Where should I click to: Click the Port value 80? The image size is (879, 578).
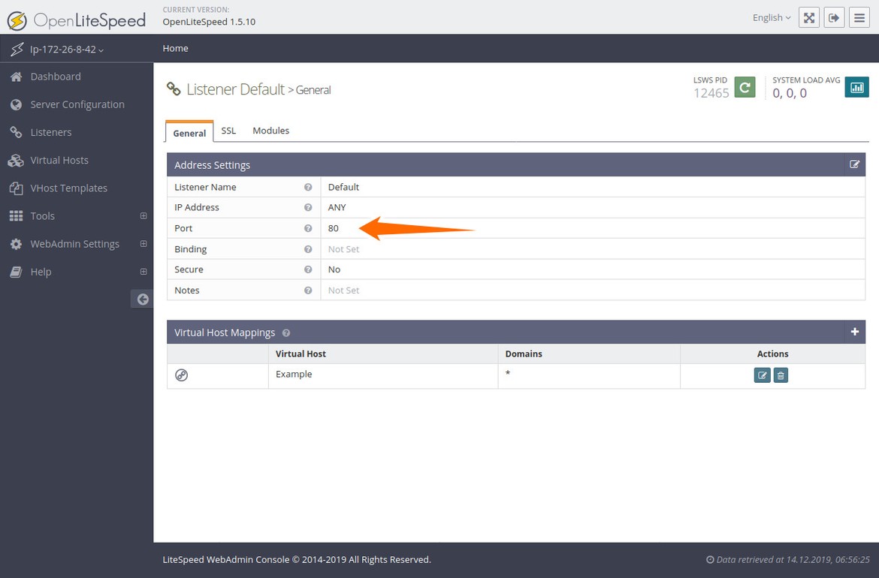[x=334, y=228]
